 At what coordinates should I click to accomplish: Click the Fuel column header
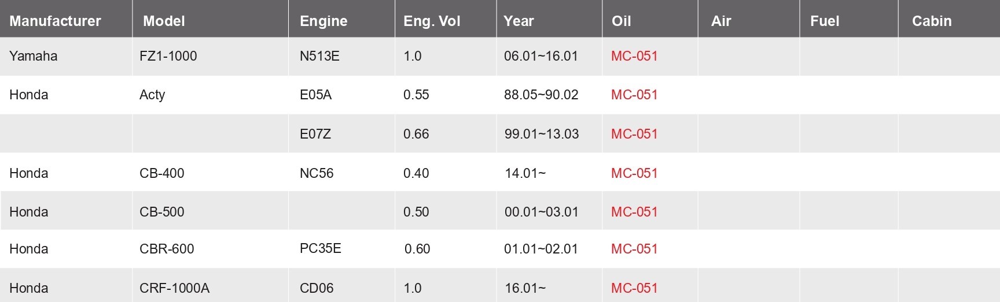[x=825, y=21]
